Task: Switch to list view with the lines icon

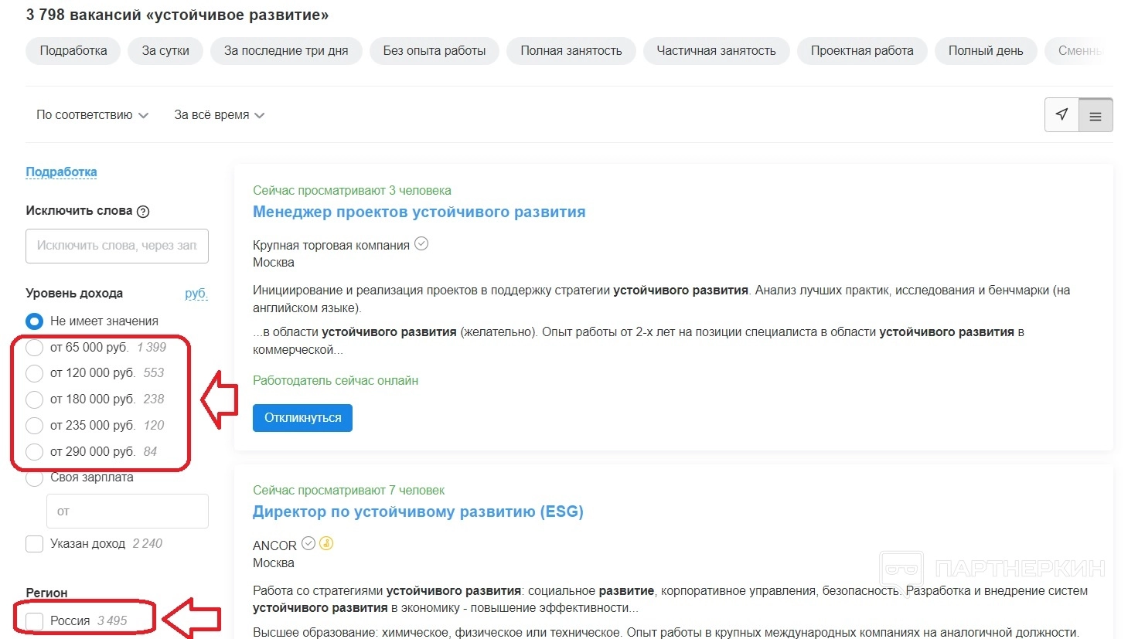Action: click(1096, 116)
